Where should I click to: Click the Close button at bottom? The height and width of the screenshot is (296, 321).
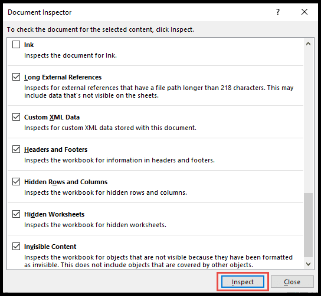point(292,282)
